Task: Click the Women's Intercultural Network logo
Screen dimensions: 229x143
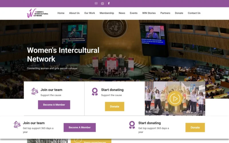Action: (x=37, y=13)
